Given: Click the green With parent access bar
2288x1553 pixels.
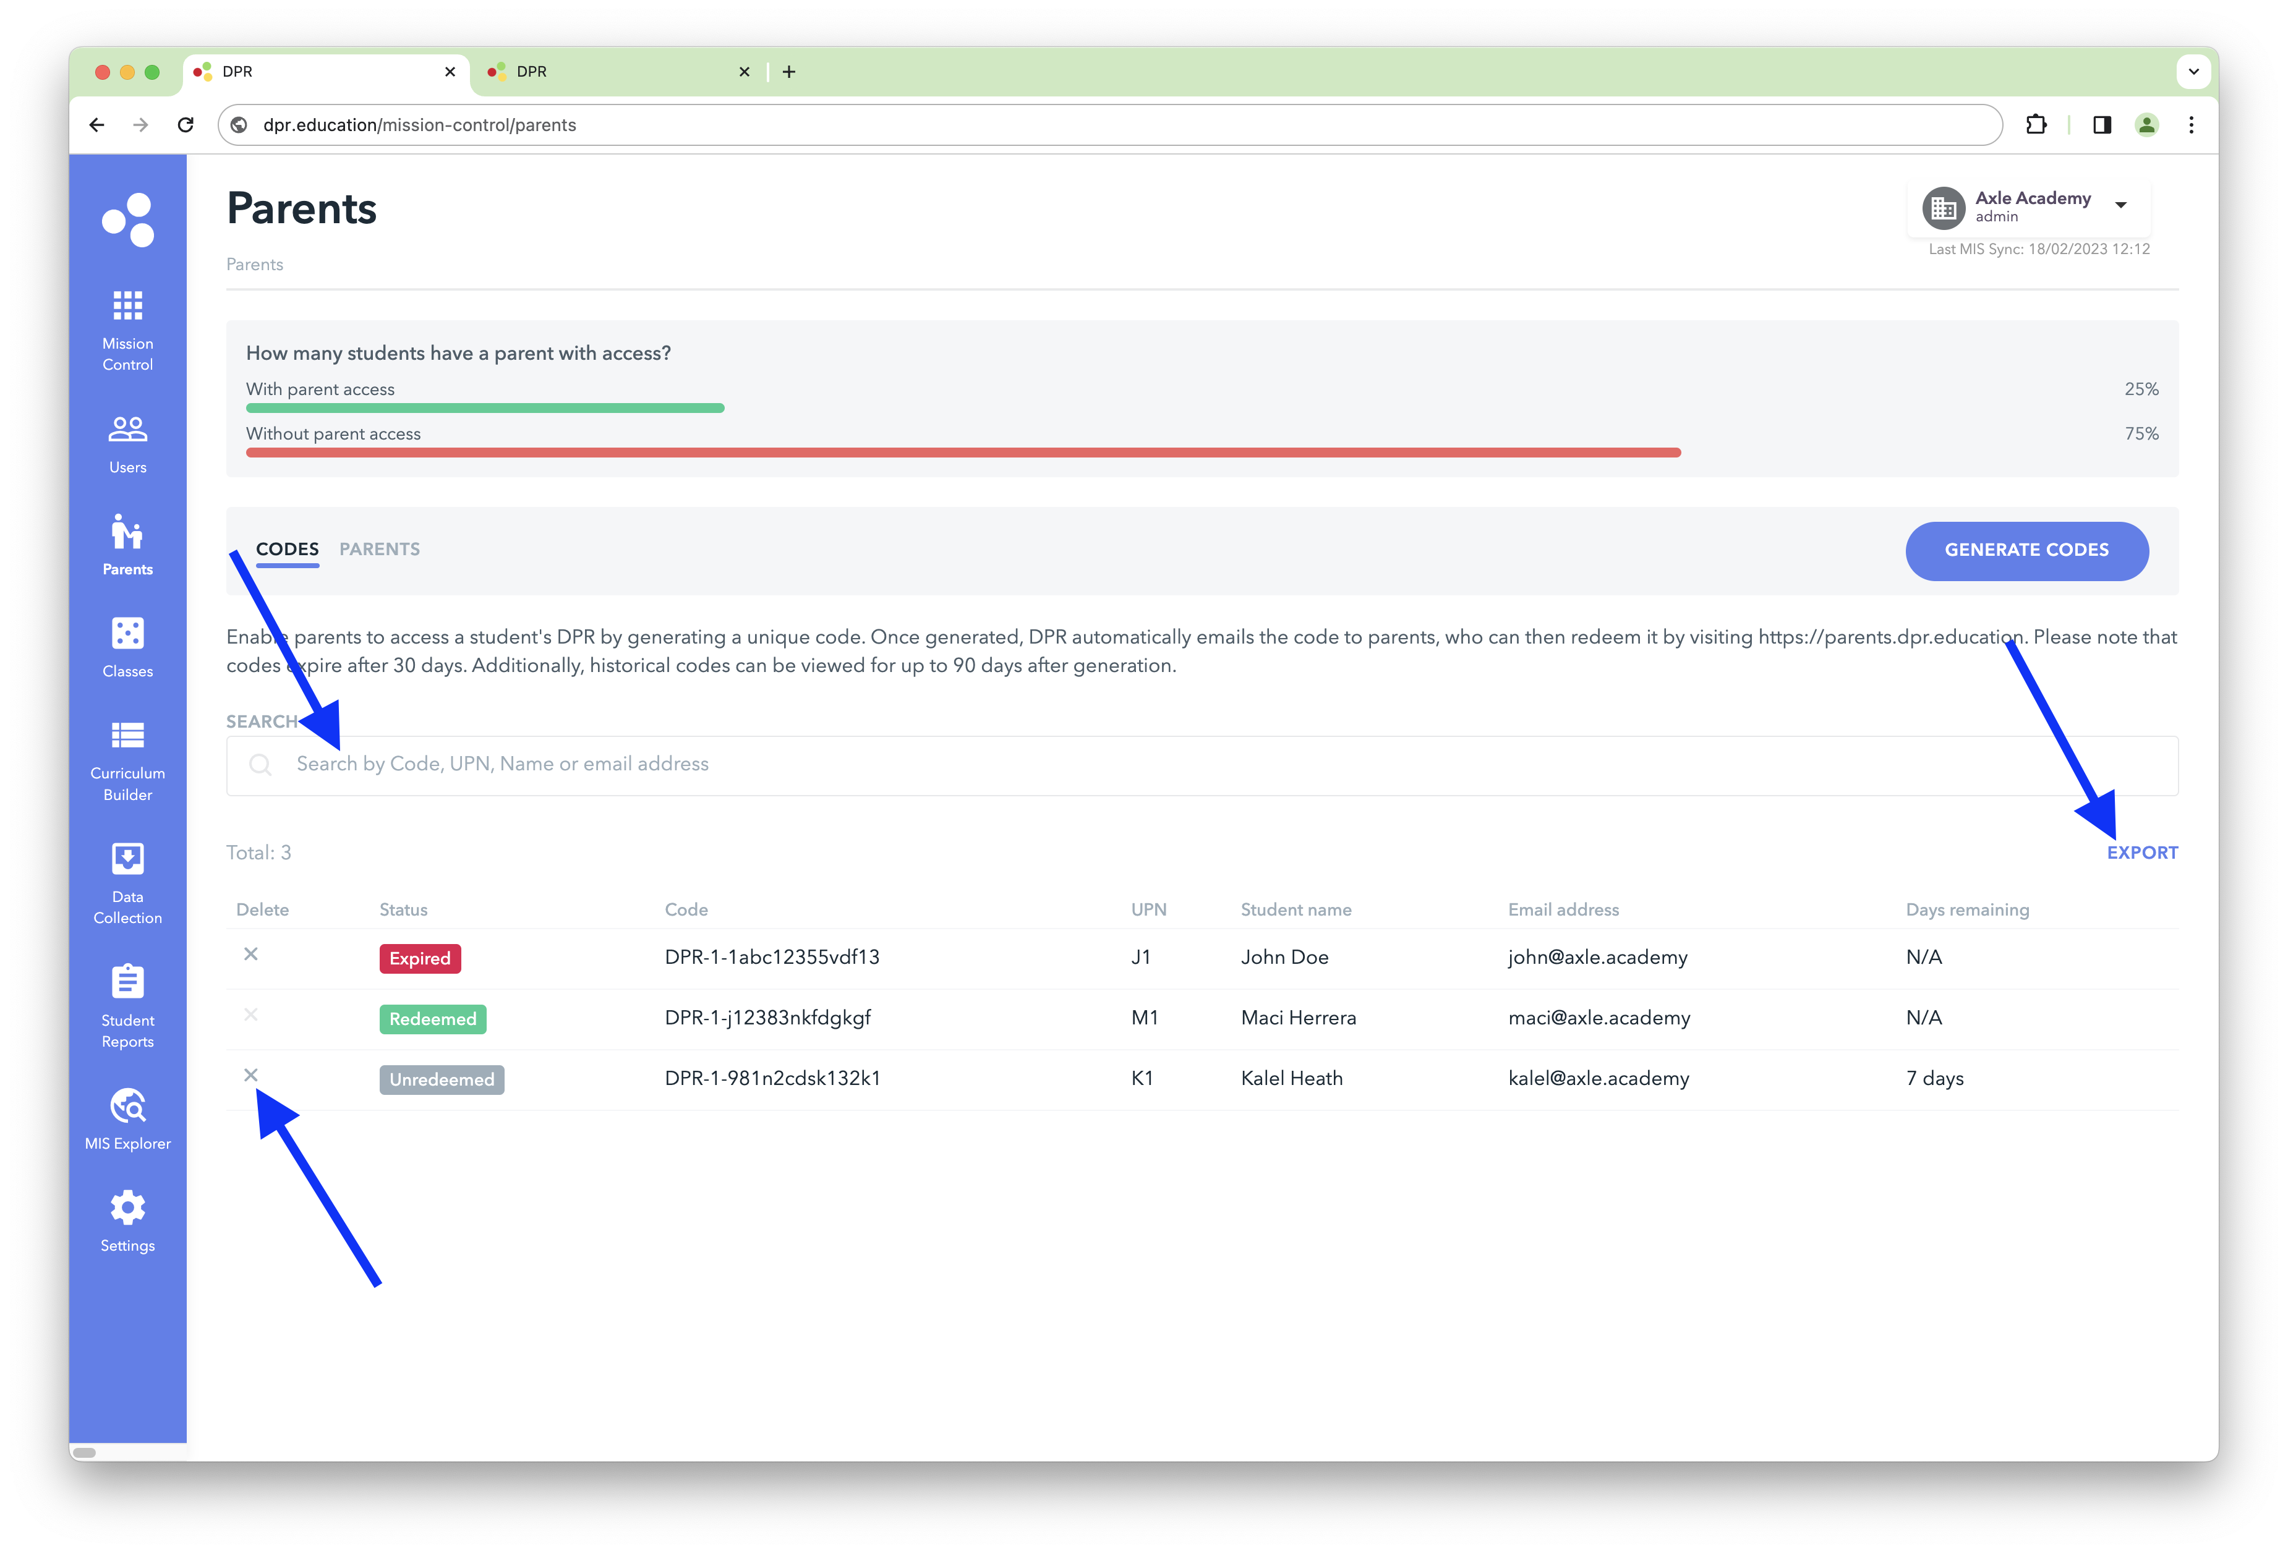Looking at the screenshot, I should [485, 407].
